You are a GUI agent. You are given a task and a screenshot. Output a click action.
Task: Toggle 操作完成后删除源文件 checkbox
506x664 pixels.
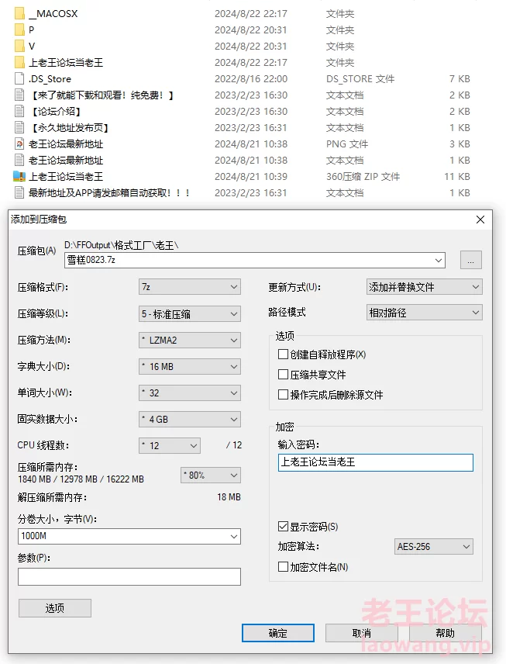(283, 395)
